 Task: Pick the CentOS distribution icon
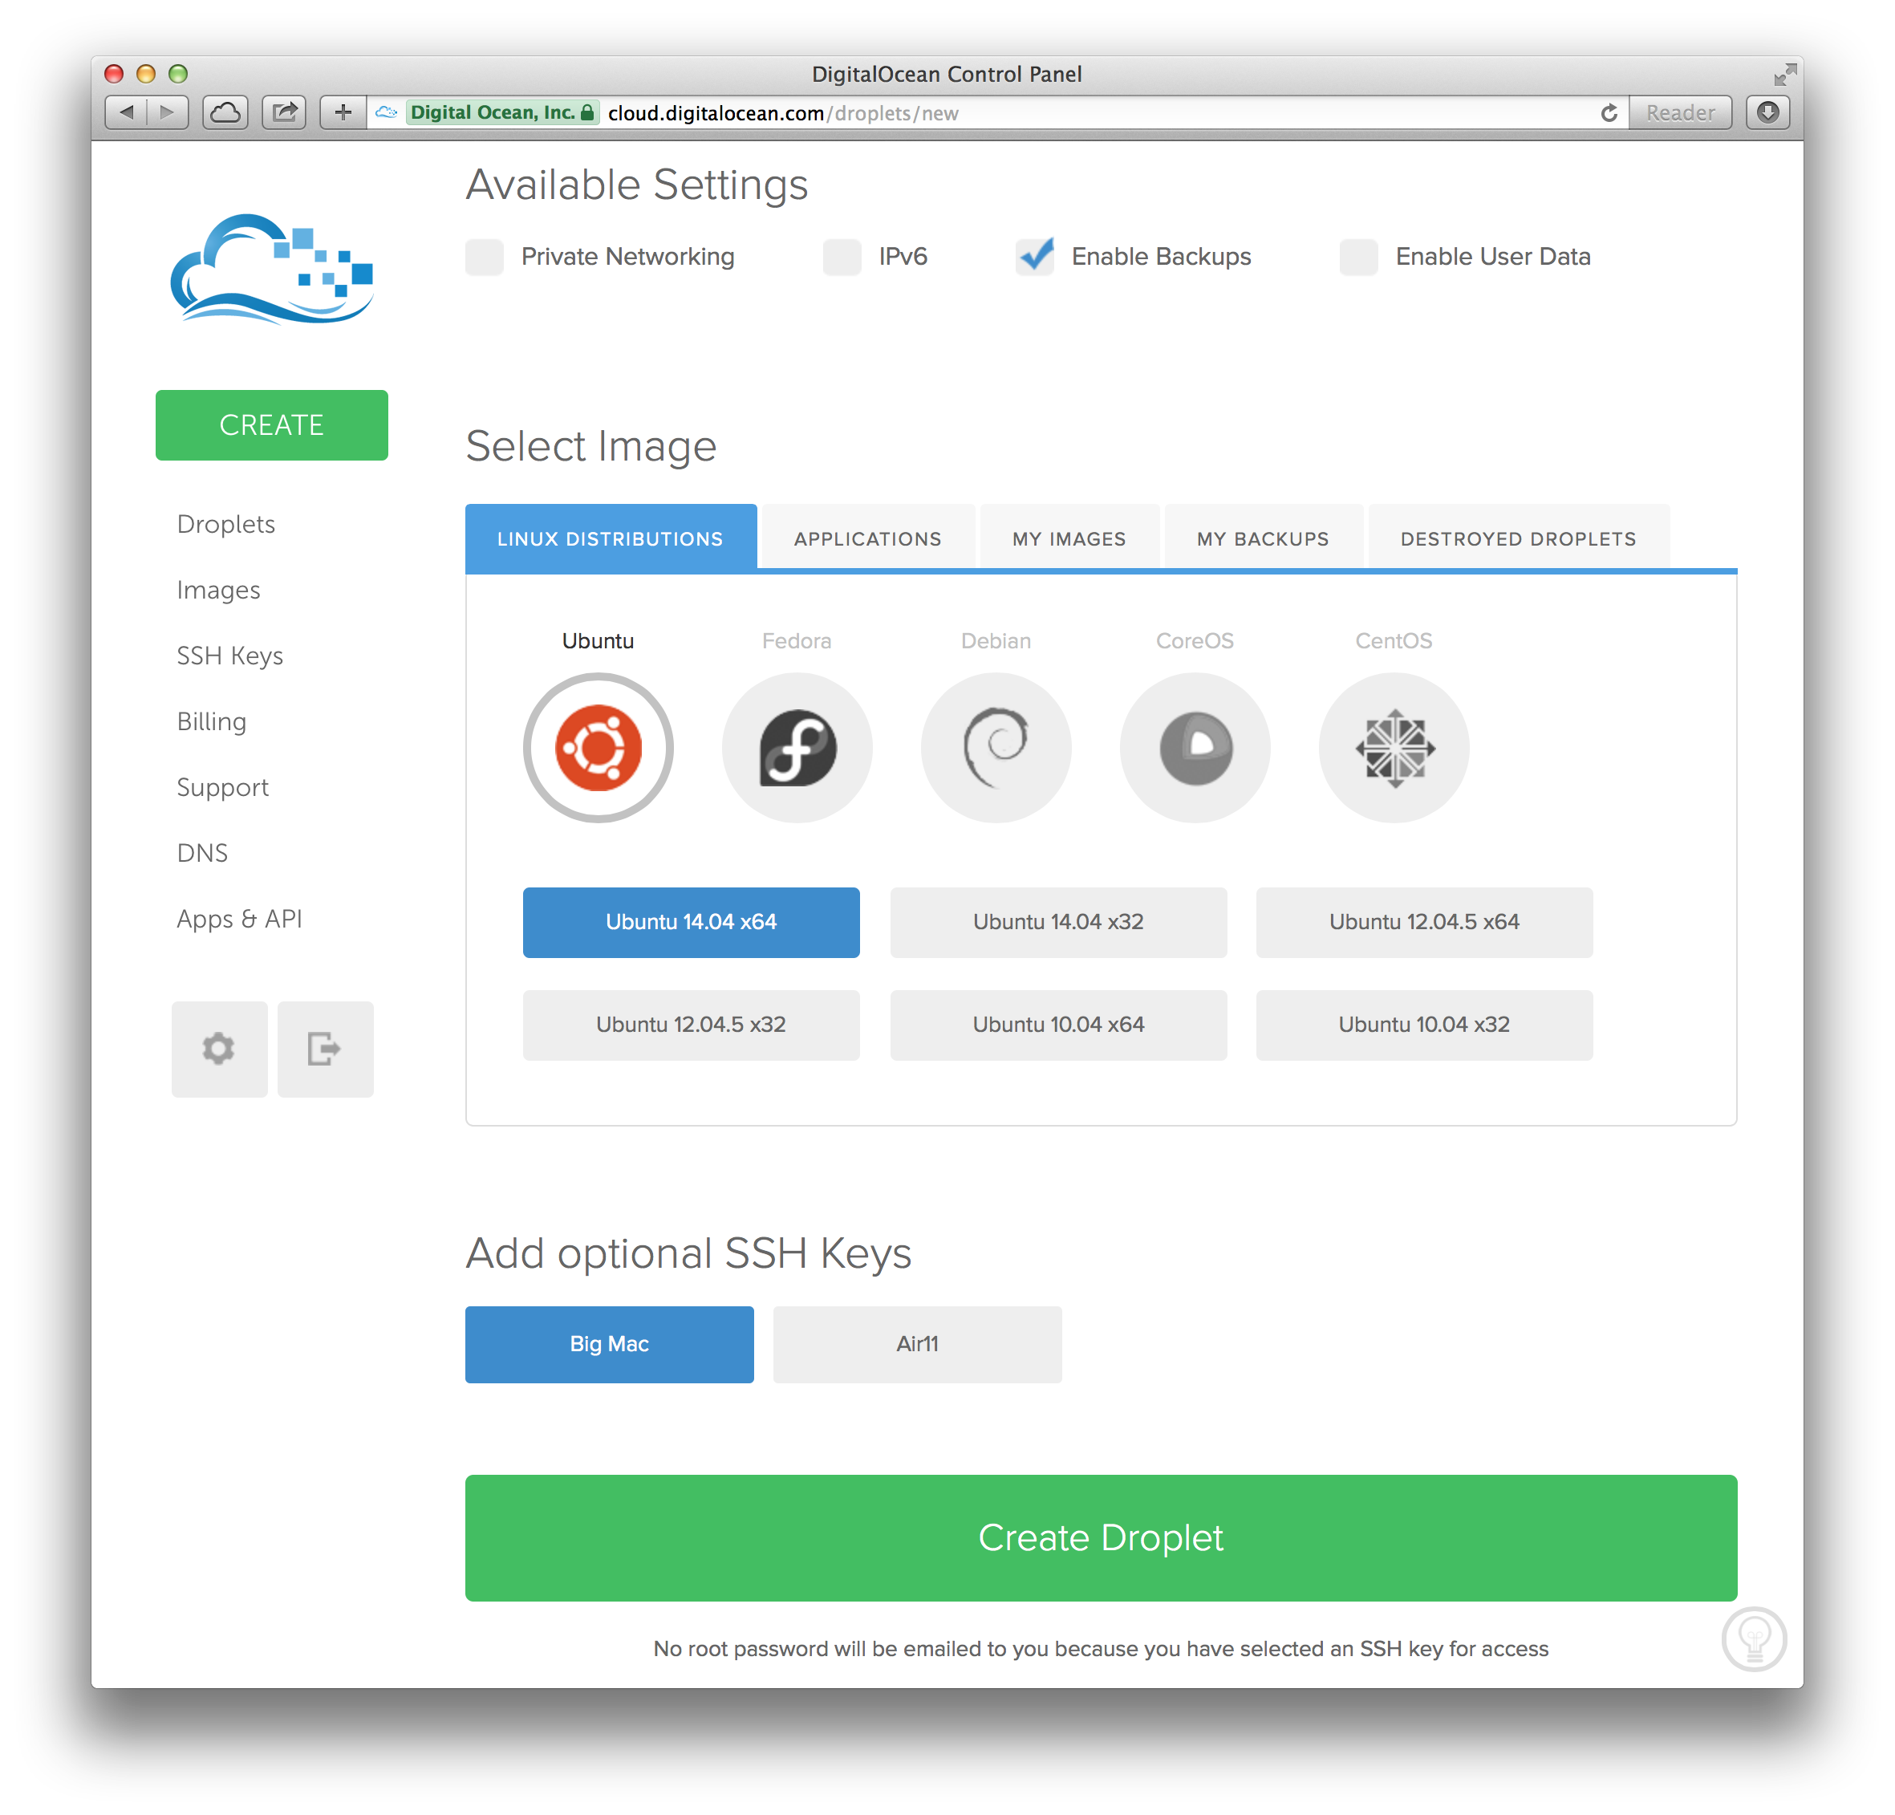(1394, 748)
